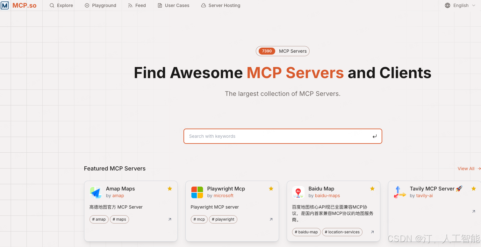Click the Tavily card external arrow icon

coord(474,211)
